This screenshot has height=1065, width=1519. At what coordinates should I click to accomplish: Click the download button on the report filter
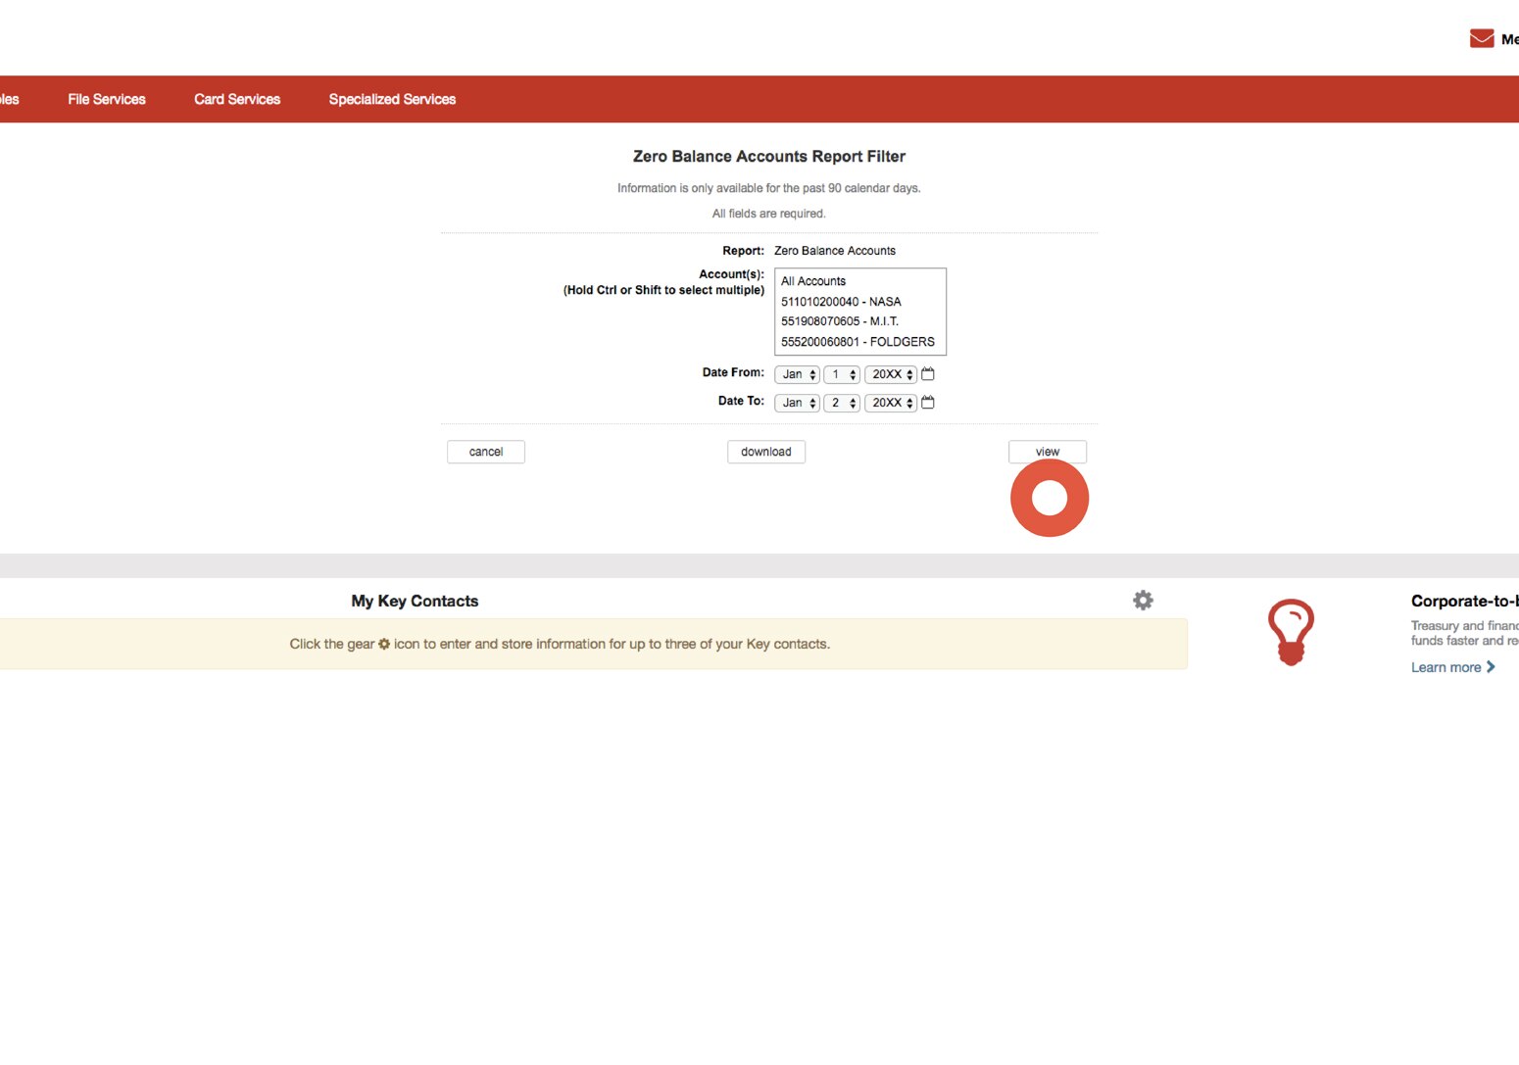tap(765, 451)
